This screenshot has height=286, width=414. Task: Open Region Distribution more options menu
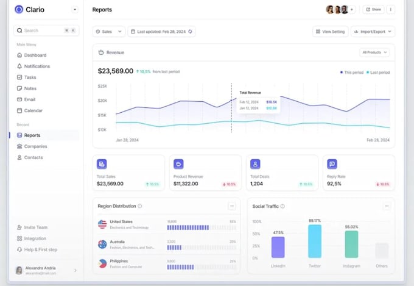click(x=232, y=206)
